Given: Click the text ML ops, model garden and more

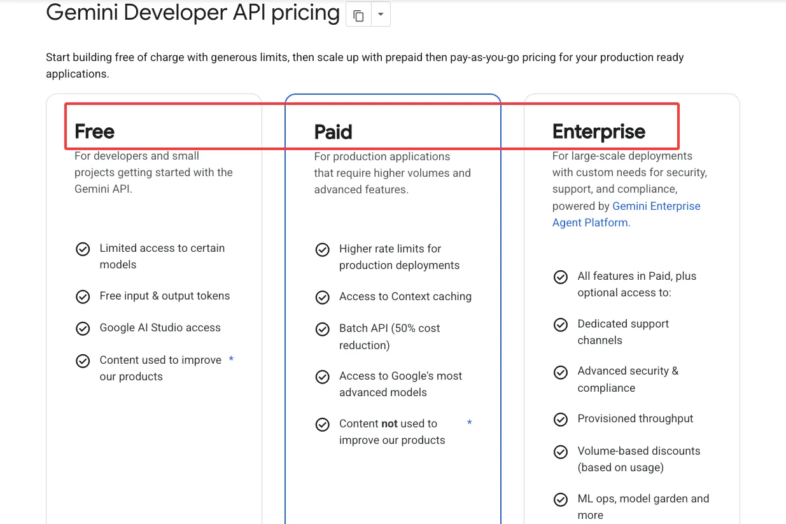Looking at the screenshot, I should (643, 507).
